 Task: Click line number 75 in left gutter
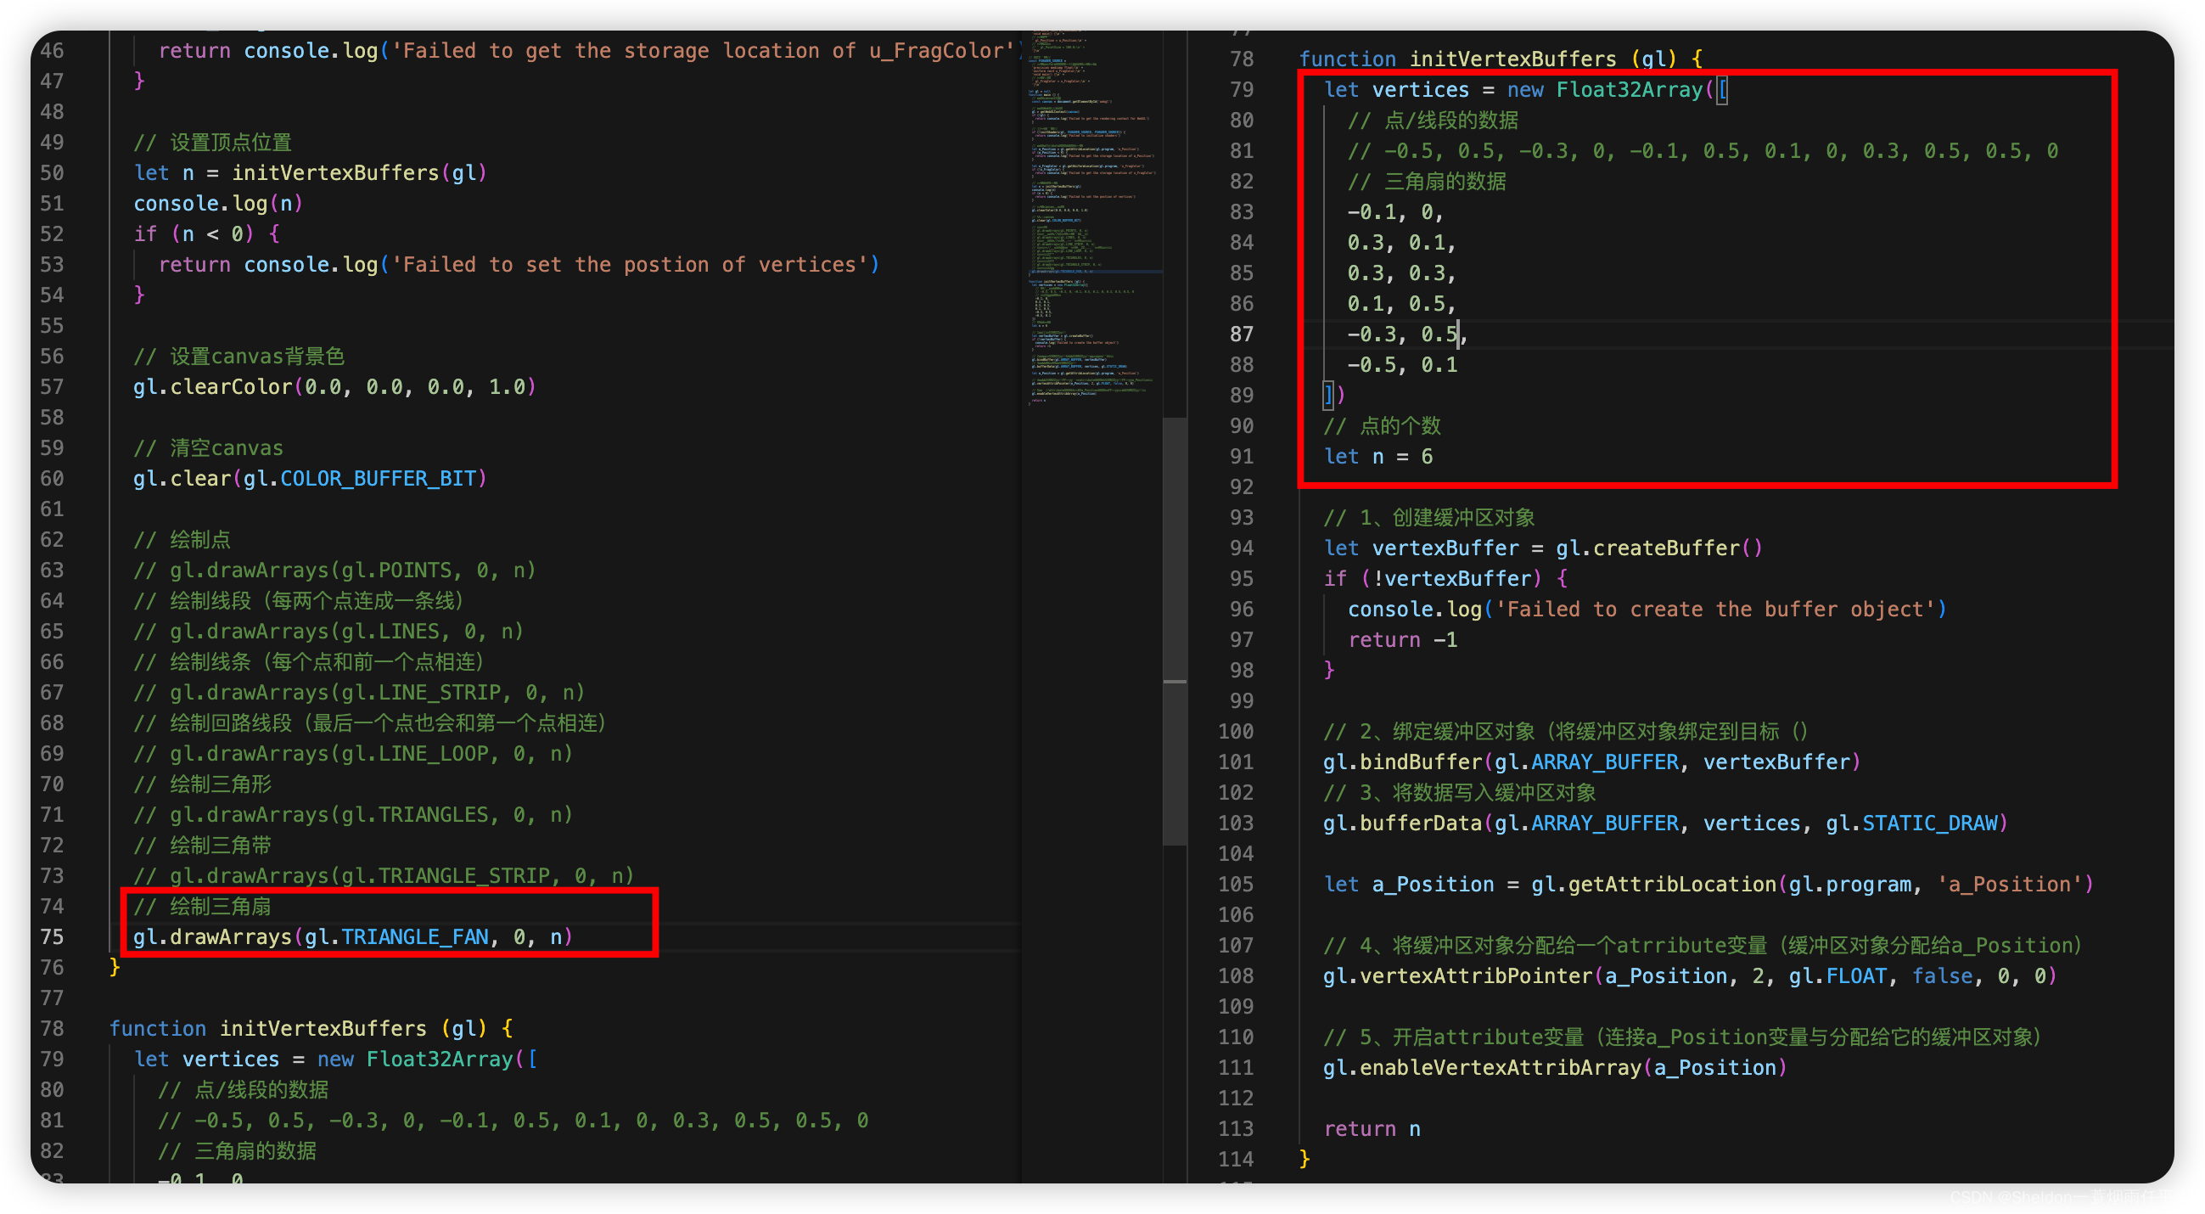point(53,936)
